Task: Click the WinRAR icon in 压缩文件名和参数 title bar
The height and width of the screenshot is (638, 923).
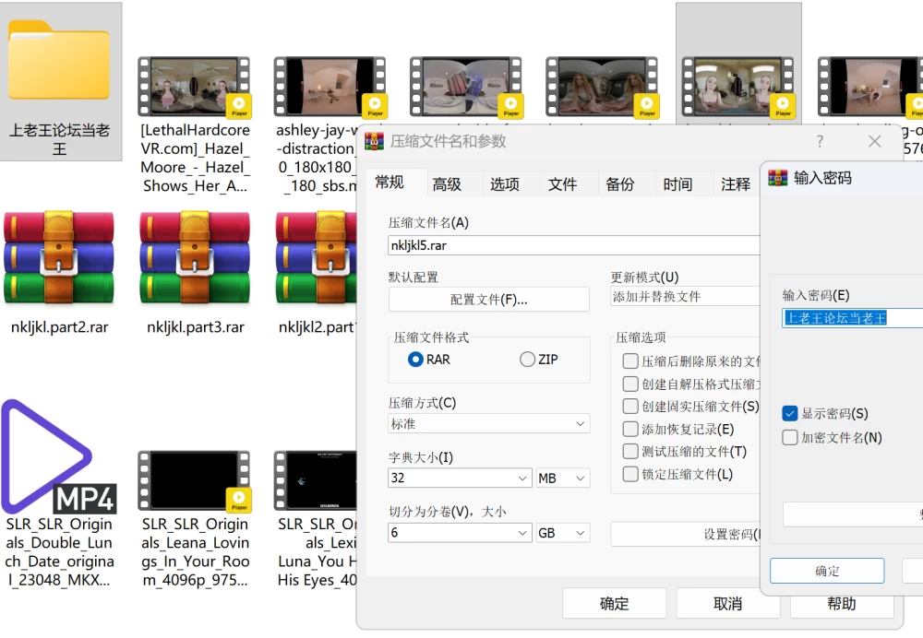Action: click(x=375, y=141)
